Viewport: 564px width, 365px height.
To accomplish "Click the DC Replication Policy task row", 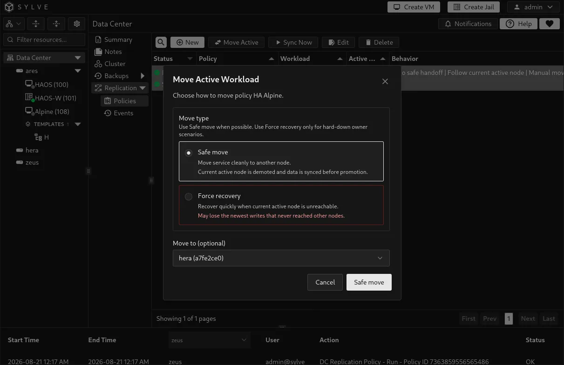I will (x=282, y=361).
